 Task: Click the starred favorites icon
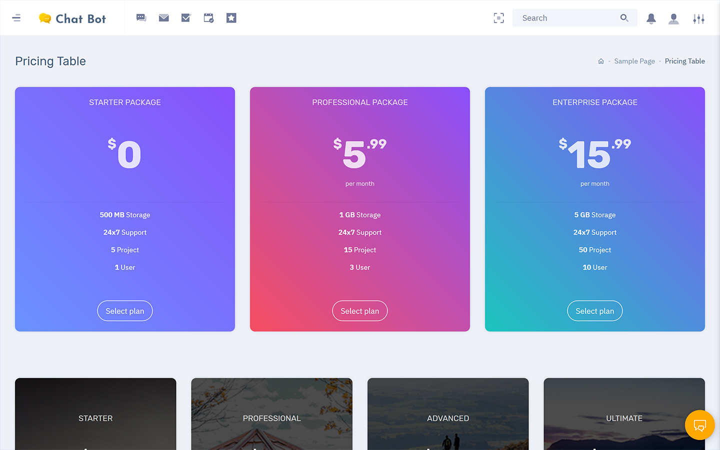coord(231,18)
